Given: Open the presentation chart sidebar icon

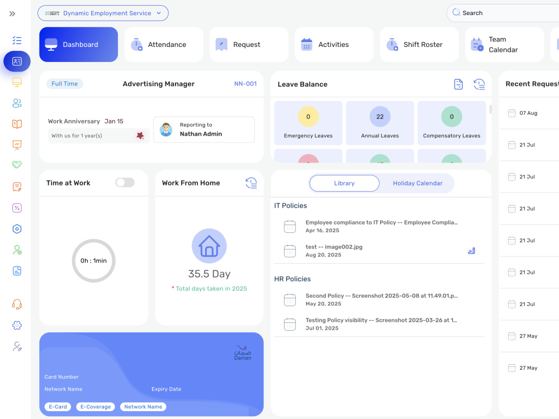Looking at the screenshot, I should [17, 145].
